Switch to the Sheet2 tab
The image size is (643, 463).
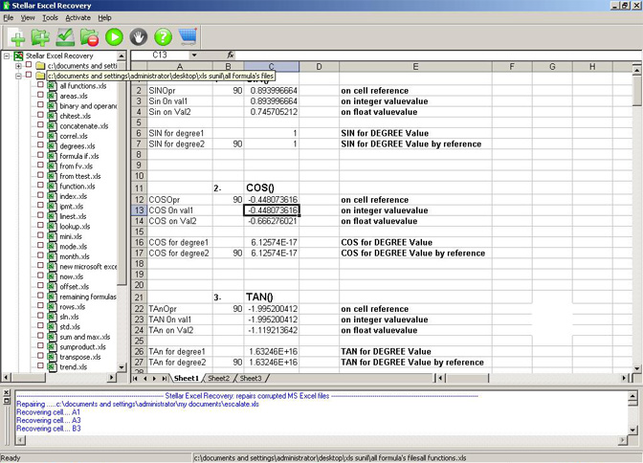coord(218,378)
